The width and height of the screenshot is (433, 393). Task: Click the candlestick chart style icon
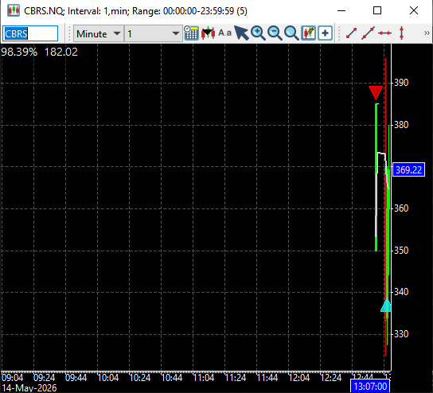208,33
